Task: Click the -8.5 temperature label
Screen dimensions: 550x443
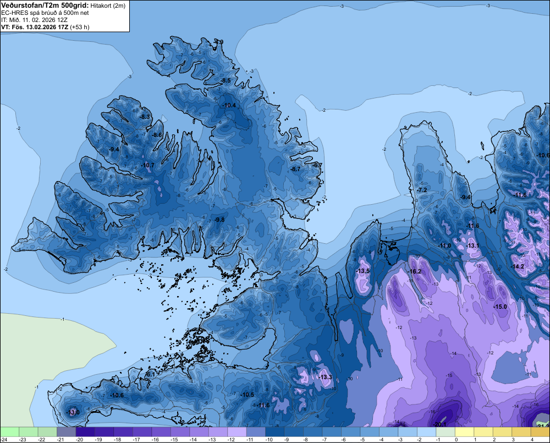Action: pyautogui.click(x=226, y=80)
